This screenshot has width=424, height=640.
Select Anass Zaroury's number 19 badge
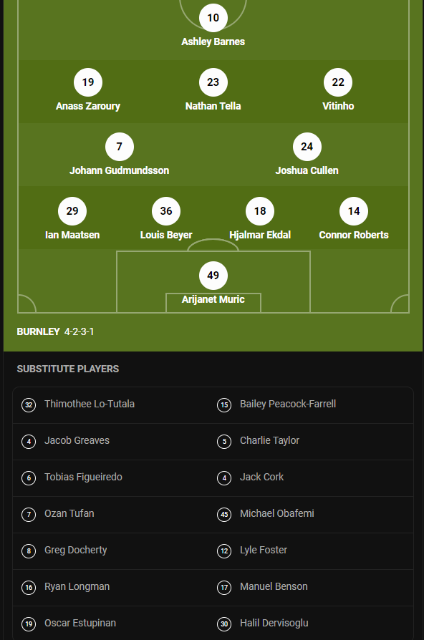[88, 82]
